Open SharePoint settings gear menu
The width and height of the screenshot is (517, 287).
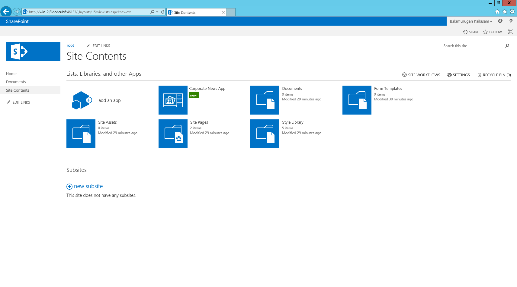point(500,21)
